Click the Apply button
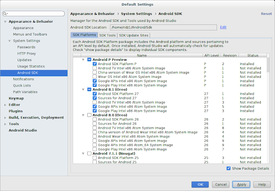275x191 pixels. click(241, 185)
